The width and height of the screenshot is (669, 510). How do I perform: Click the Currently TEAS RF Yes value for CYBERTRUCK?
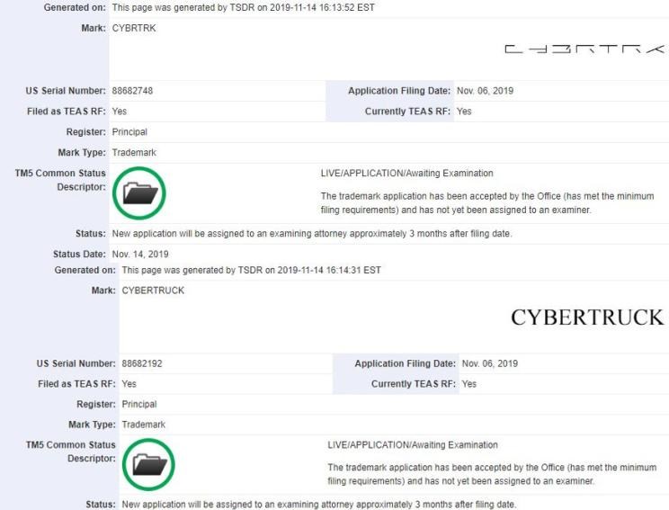tap(468, 384)
